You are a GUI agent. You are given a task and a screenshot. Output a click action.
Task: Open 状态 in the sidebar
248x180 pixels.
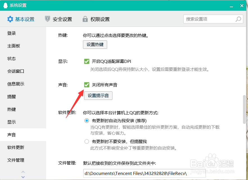point(23,59)
